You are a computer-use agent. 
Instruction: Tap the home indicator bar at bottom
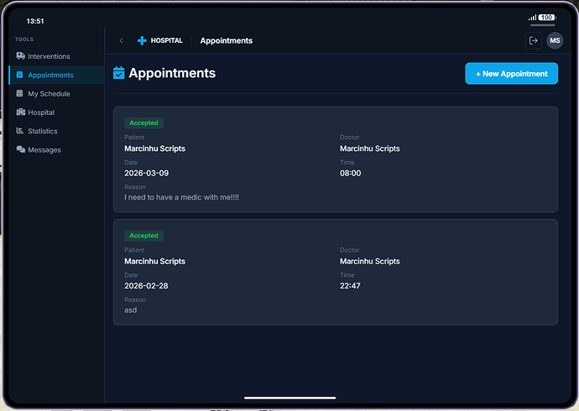coord(289,398)
